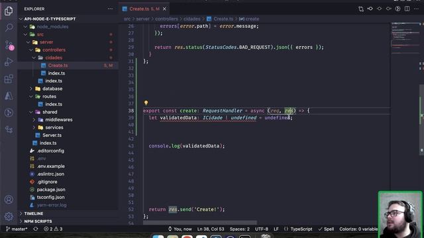Close the Create.ts editor tab
Image resolution: width=424 pixels, height=238 pixels.
pos(164,9)
